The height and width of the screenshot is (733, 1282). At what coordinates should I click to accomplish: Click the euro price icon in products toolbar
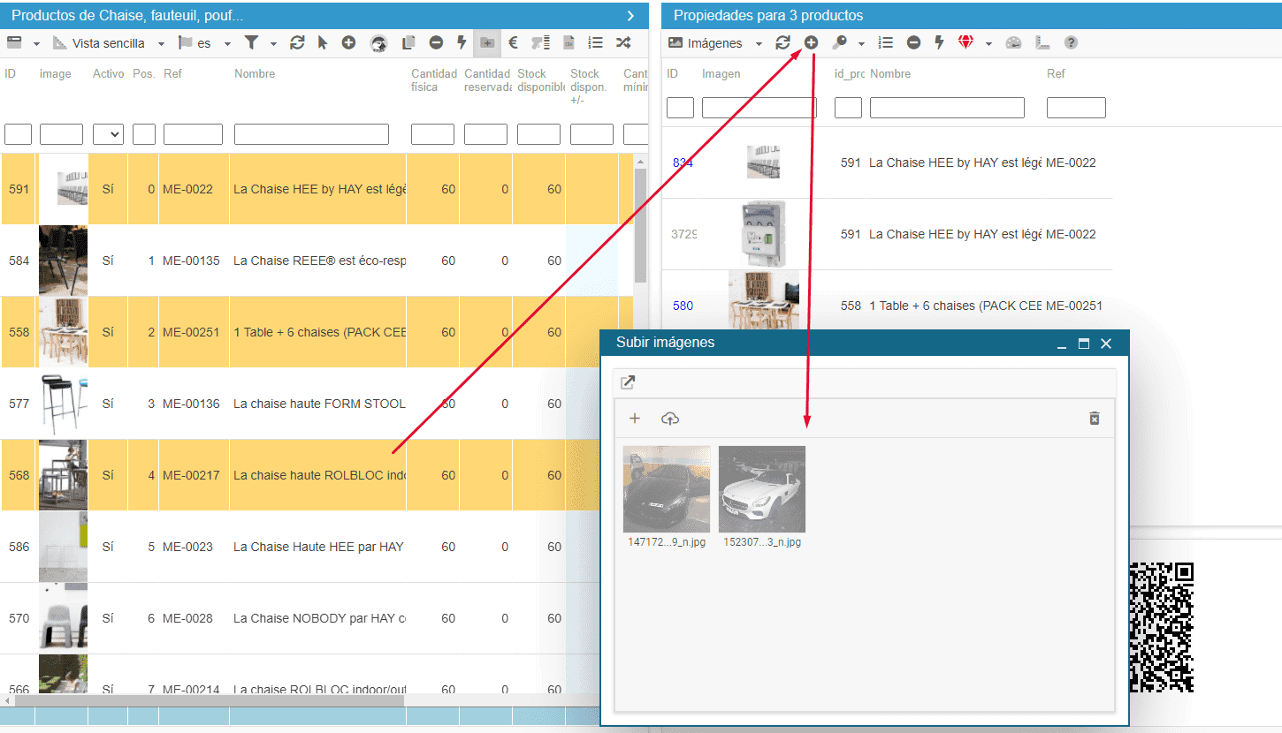[x=513, y=42]
